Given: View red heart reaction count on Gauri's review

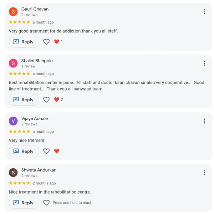Looking at the screenshot, I should (x=58, y=42).
